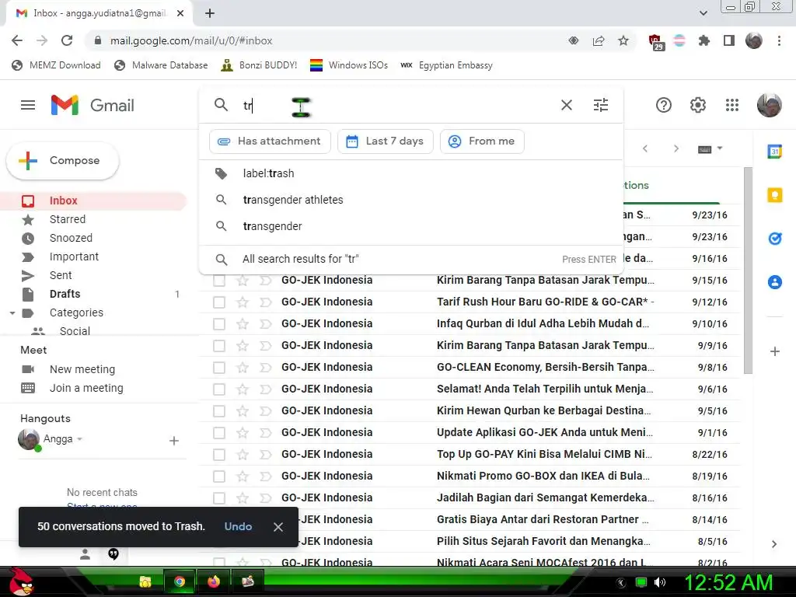
Task: Dismiss the moved to Trash notification
Action: pos(278,527)
